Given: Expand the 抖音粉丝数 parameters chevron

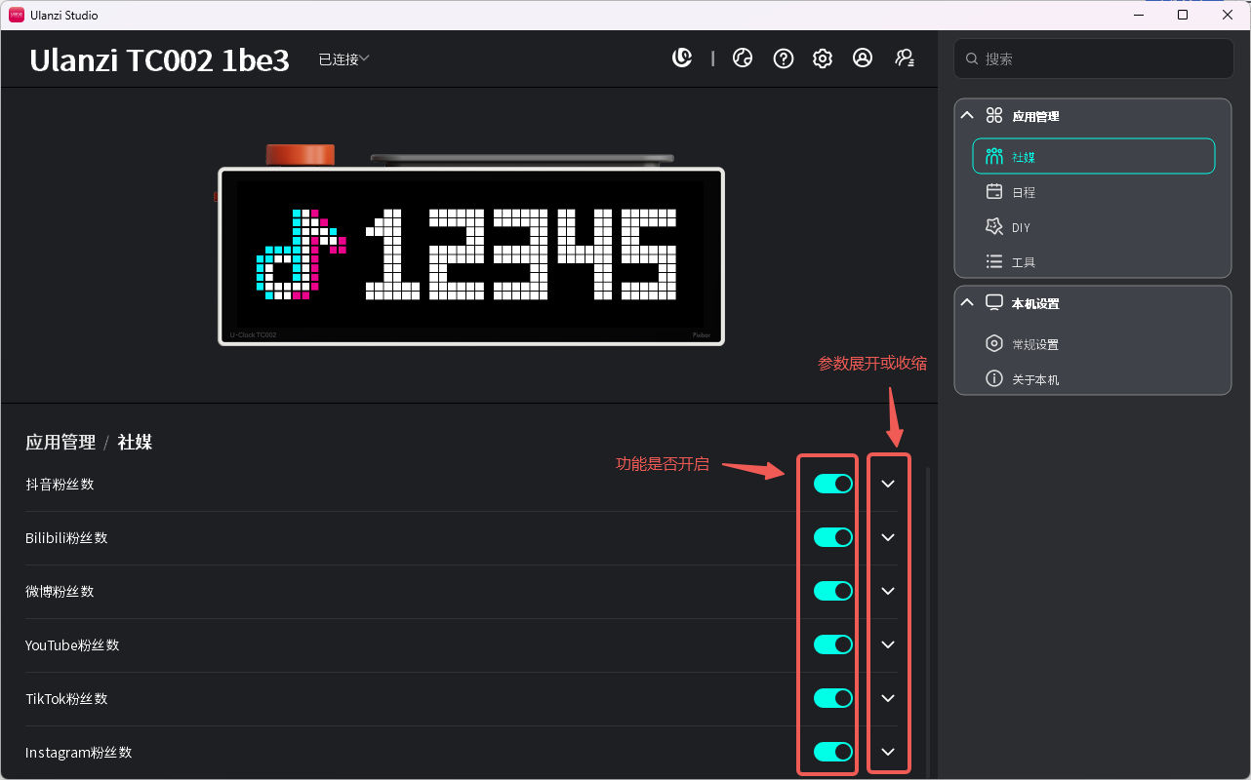Looking at the screenshot, I should (x=888, y=484).
